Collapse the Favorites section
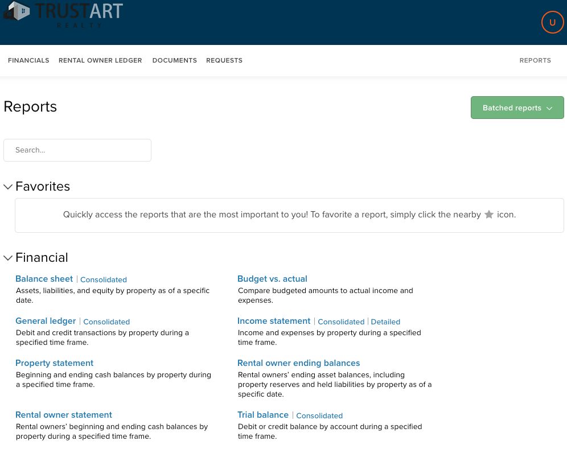Image resolution: width=567 pixels, height=449 pixels. point(8,187)
